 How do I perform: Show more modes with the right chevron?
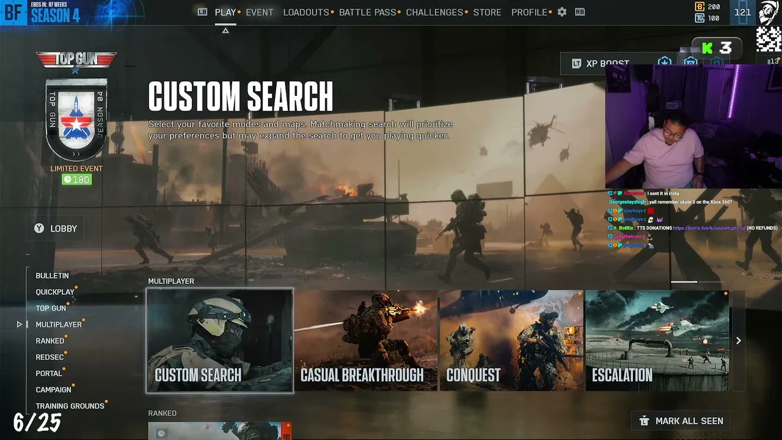pyautogui.click(x=739, y=340)
